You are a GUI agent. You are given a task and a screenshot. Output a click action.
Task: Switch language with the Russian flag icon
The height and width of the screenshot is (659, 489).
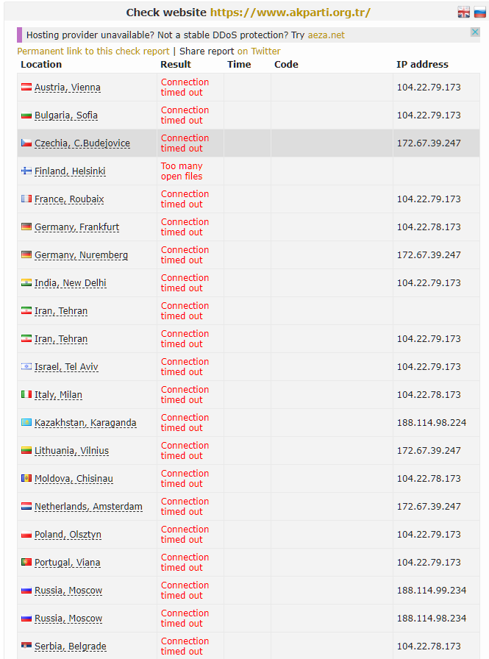click(479, 12)
